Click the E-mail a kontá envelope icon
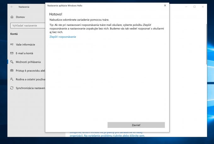 coord(12,53)
